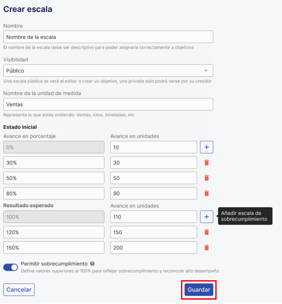Save the scale with Guardar
This screenshot has width=282, height=304.
pyautogui.click(x=199, y=290)
